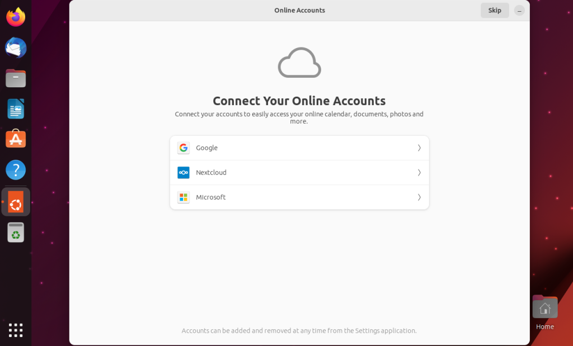Open the Trash in the dock
Image resolution: width=573 pixels, height=346 pixels.
click(x=16, y=233)
